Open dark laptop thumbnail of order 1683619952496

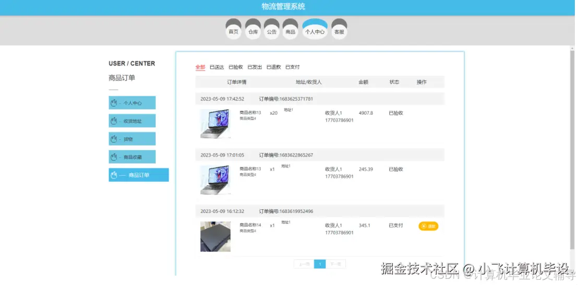pos(215,236)
